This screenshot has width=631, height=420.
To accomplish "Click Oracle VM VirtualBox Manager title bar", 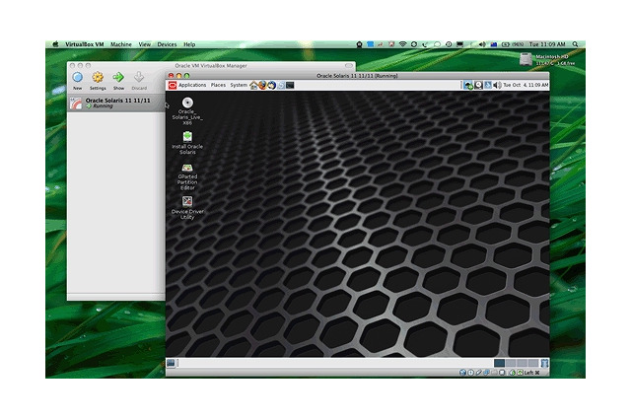I will [211, 66].
